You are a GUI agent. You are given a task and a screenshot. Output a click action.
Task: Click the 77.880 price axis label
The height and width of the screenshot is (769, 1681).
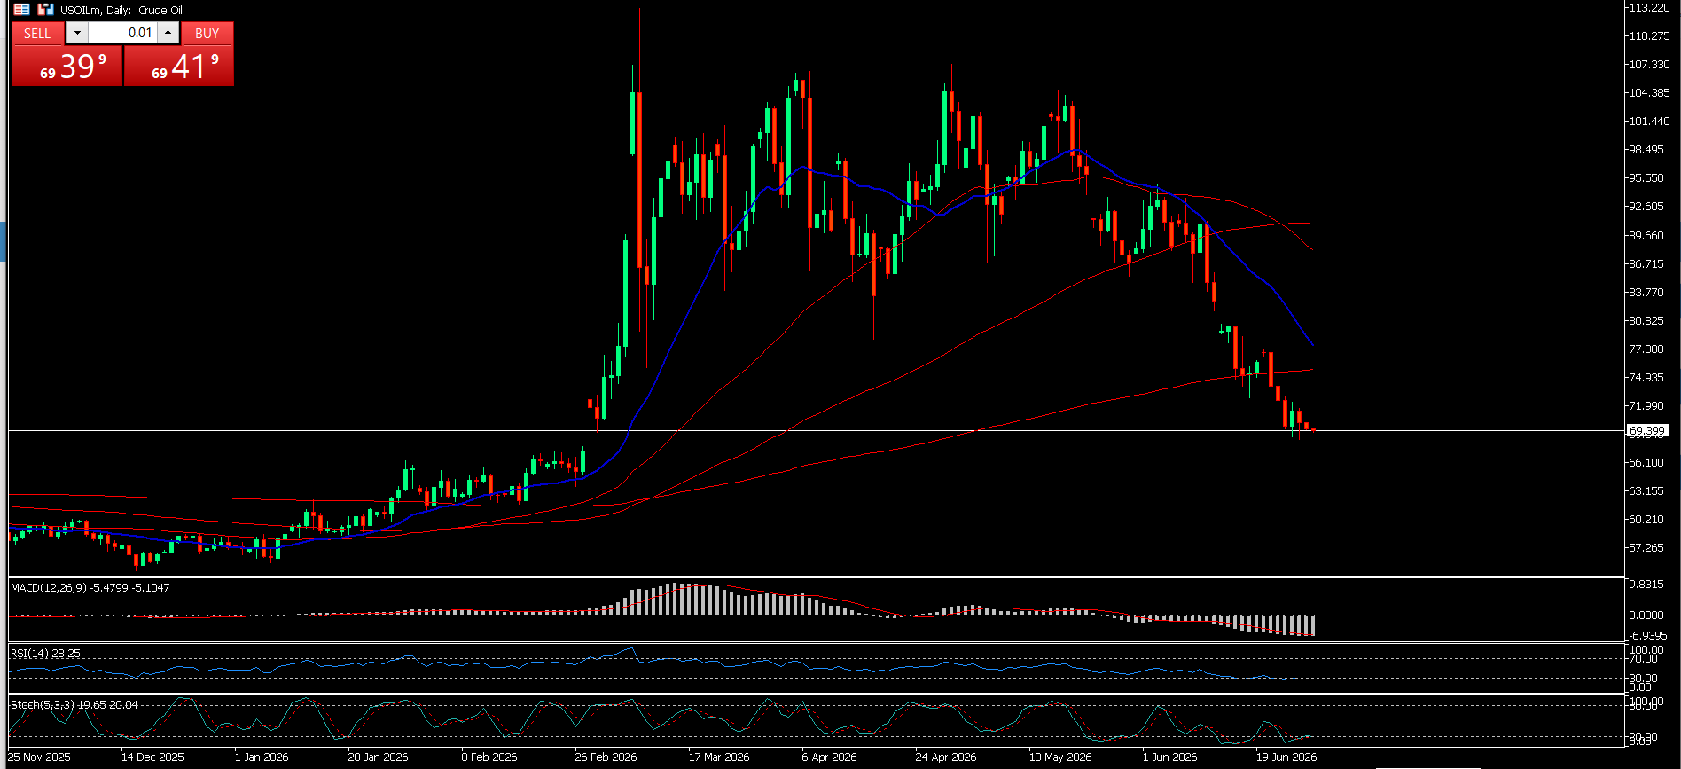tap(1646, 349)
